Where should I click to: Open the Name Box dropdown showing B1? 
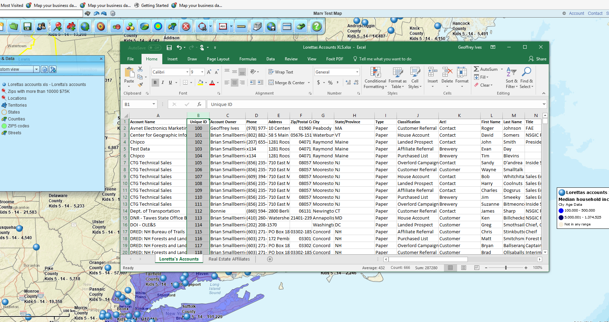pos(154,104)
